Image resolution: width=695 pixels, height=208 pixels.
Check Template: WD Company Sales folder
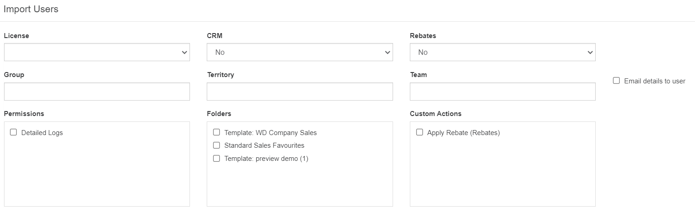pos(217,132)
